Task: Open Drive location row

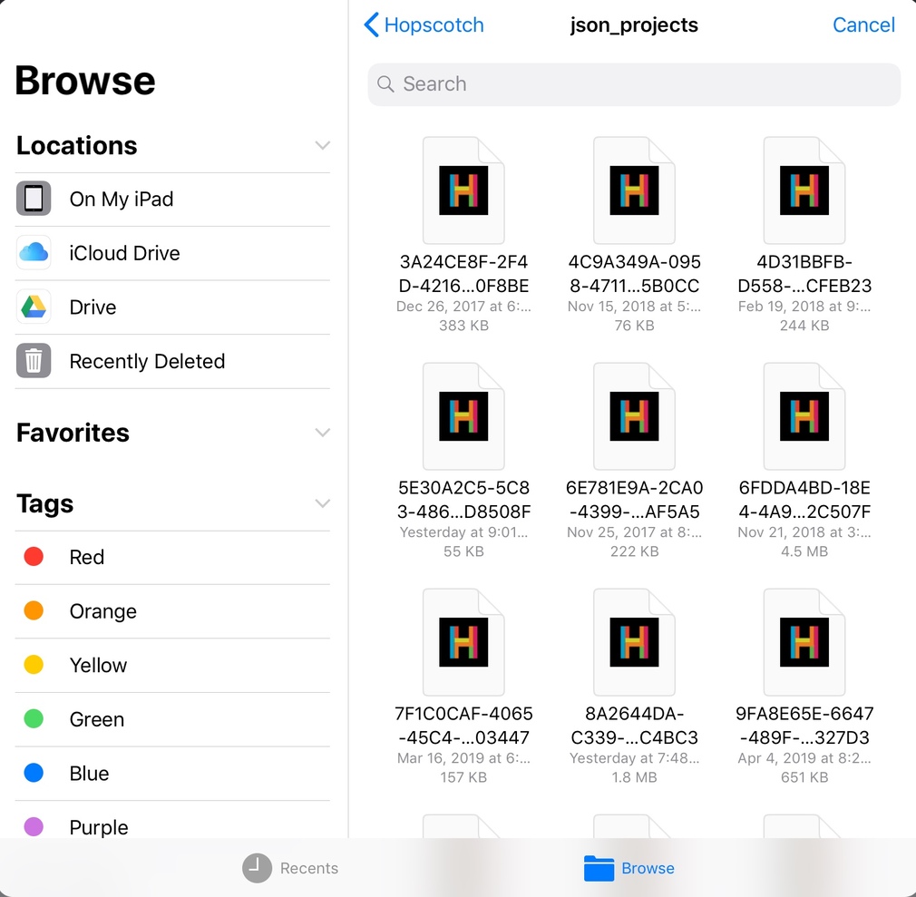Action: pyautogui.click(x=172, y=307)
